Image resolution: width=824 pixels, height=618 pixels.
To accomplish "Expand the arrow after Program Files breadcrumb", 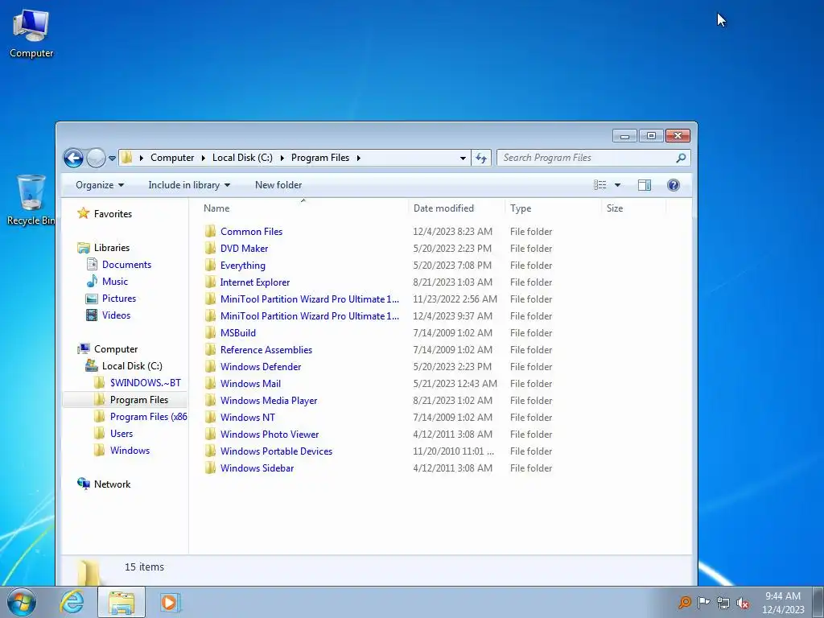I will click(x=358, y=158).
